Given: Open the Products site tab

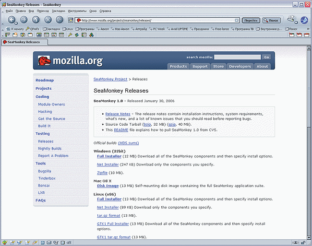Looking at the screenshot, I should point(178,66).
